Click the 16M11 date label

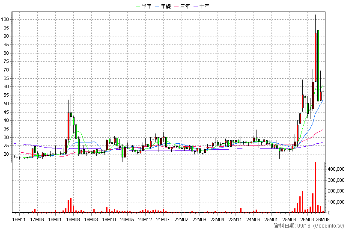19,219
